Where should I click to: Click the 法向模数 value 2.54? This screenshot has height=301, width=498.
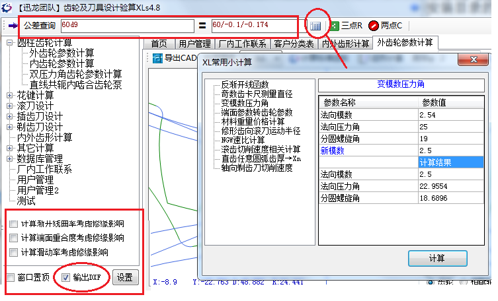pos(451,115)
